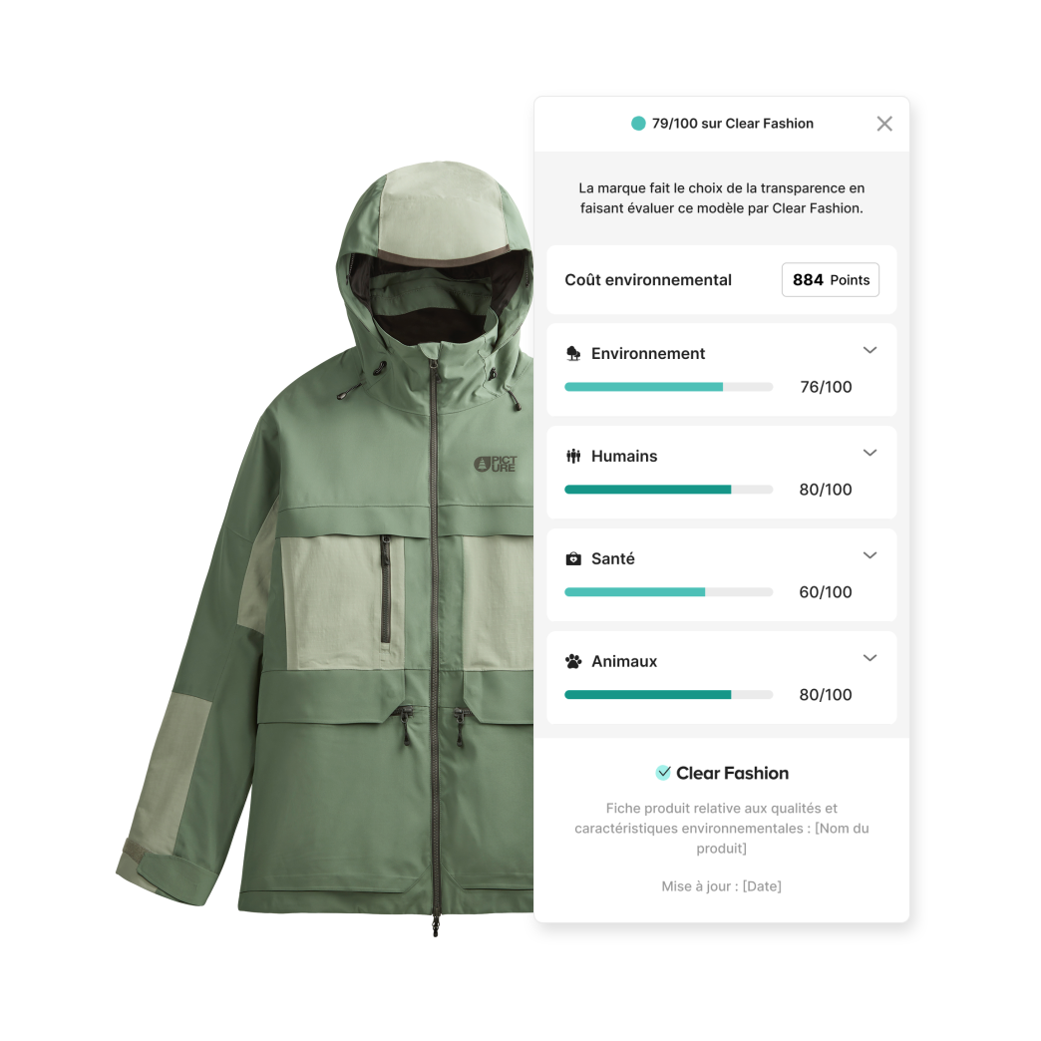This screenshot has height=1041, width=1041.
Task: Click the Coût environnemental label
Action: tap(648, 280)
